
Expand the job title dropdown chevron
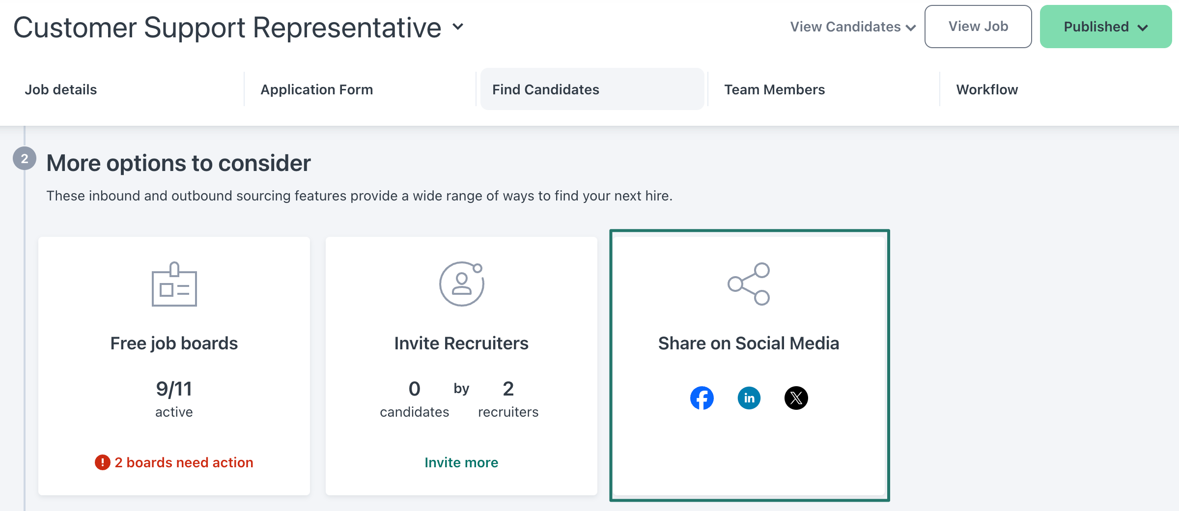tap(458, 27)
